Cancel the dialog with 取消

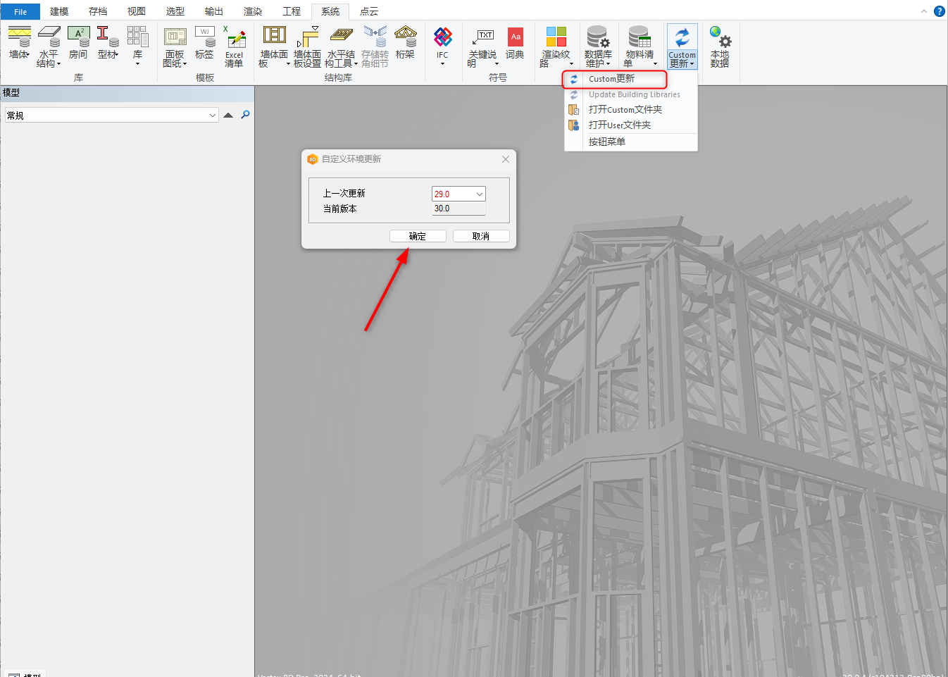click(481, 236)
